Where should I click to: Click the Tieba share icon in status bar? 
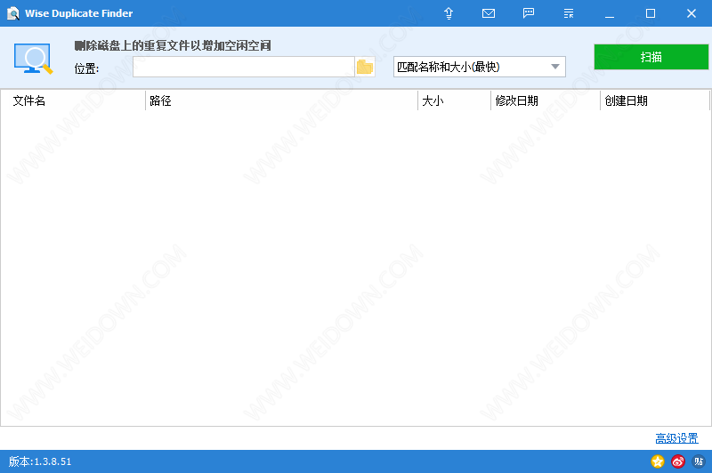tap(699, 461)
